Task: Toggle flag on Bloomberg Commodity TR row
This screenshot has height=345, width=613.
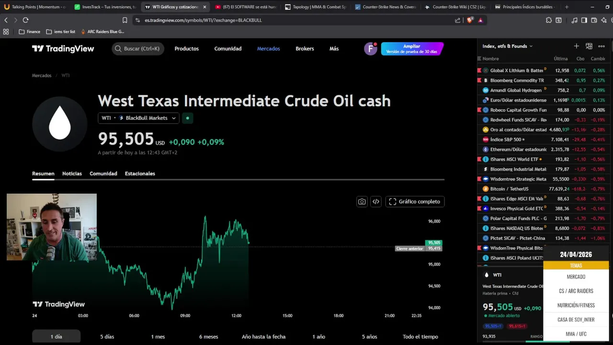Action: pos(479,80)
